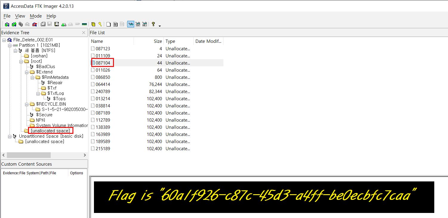
Task: Sort by Date Modified column header
Action: (x=208, y=41)
